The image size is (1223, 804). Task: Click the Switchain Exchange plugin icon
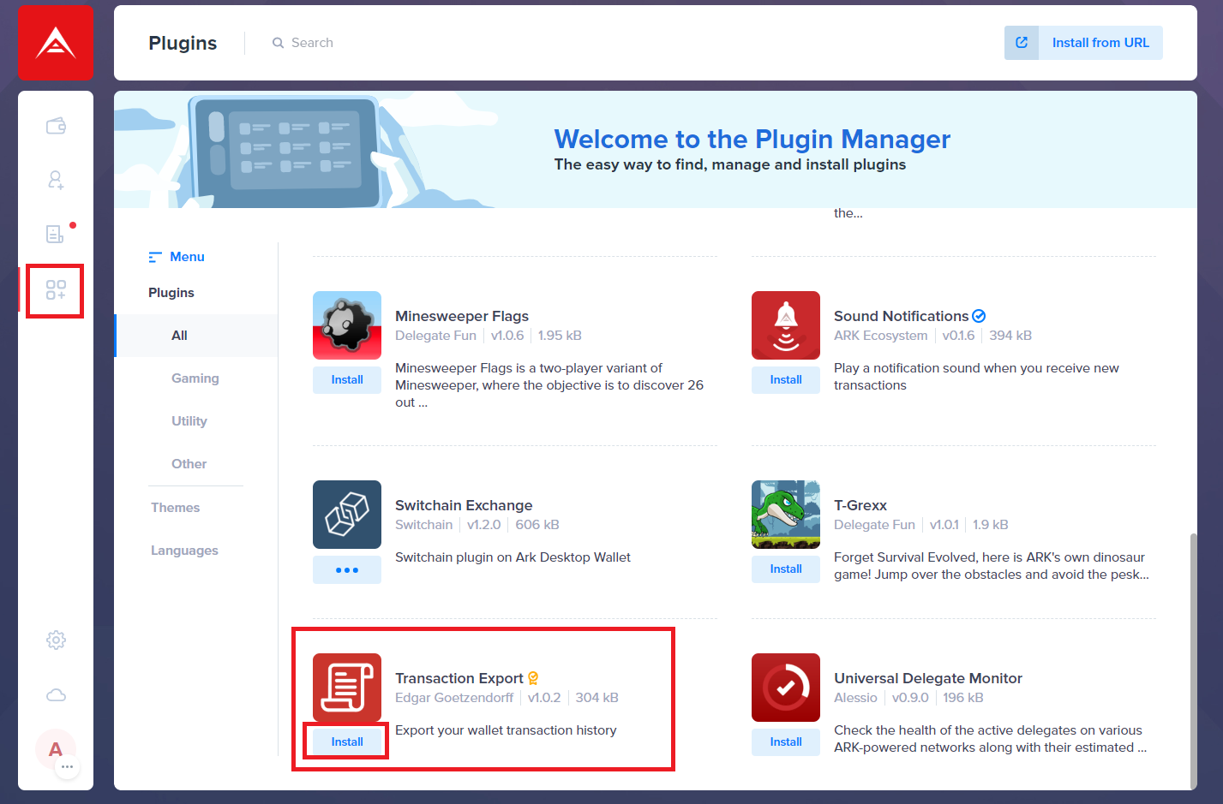pos(347,515)
